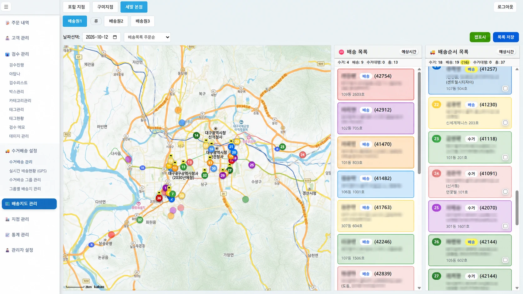This screenshot has height=294, width=523.
Task: Click the 관리자 설정 sidebar icon
Action: (8, 250)
